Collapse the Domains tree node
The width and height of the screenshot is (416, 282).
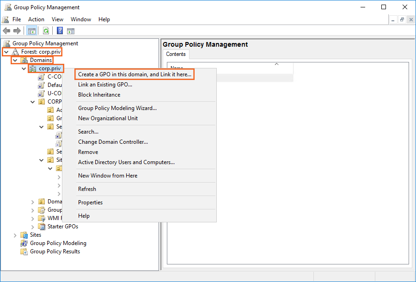[x=15, y=60]
